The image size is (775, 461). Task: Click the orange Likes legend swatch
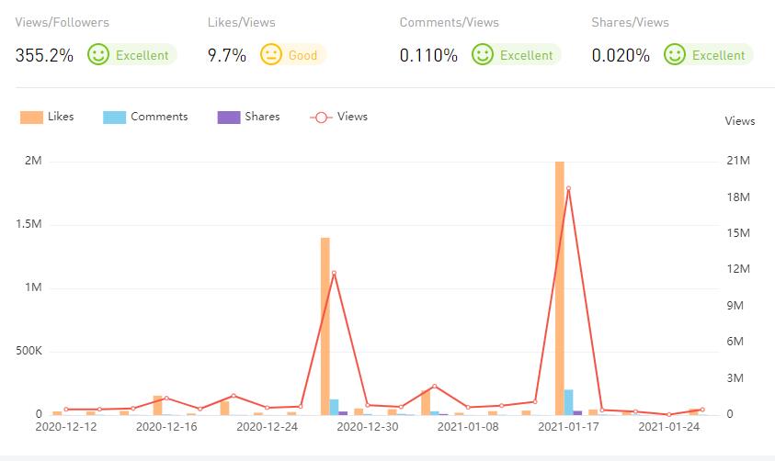pos(31,118)
